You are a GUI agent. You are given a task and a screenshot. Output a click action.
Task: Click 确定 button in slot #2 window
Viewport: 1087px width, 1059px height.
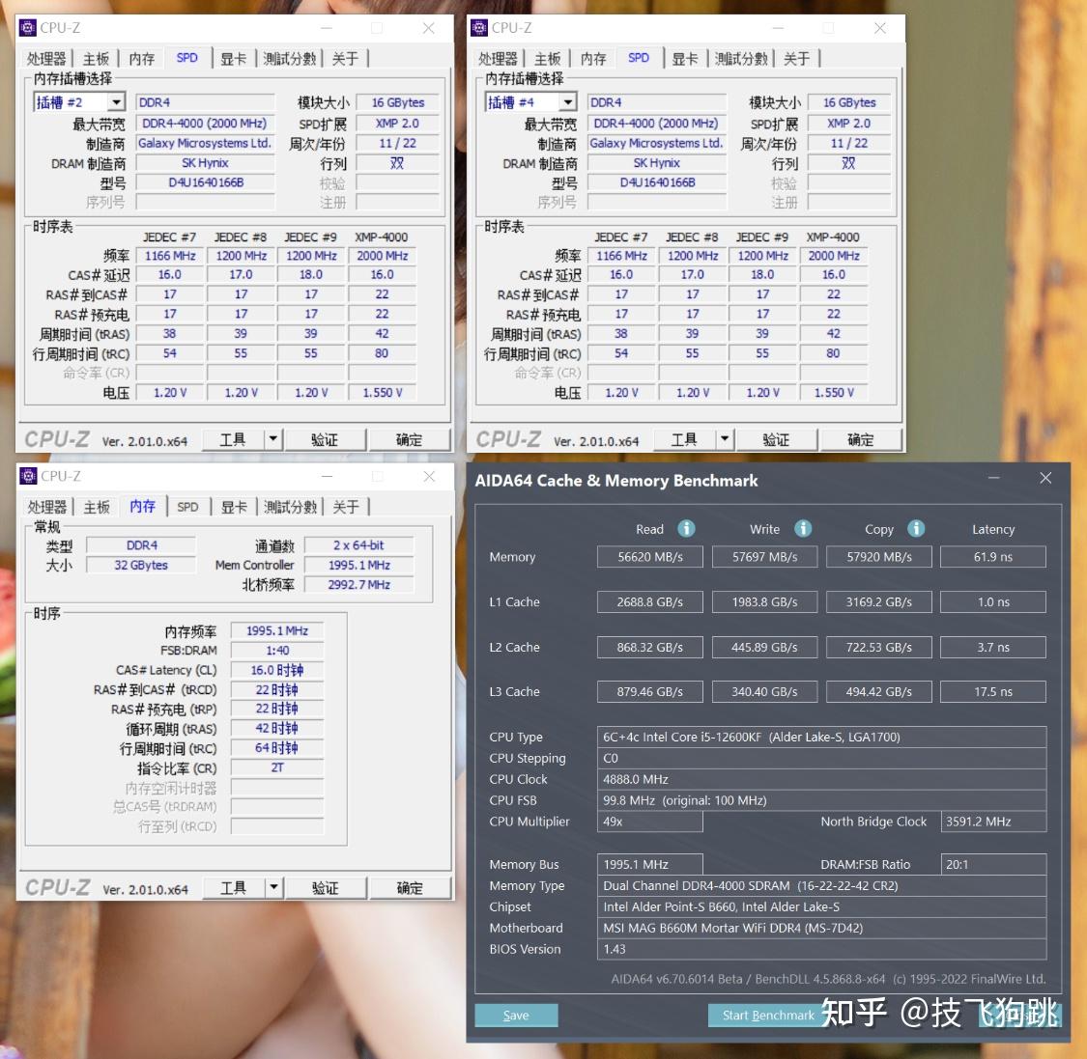(x=409, y=439)
